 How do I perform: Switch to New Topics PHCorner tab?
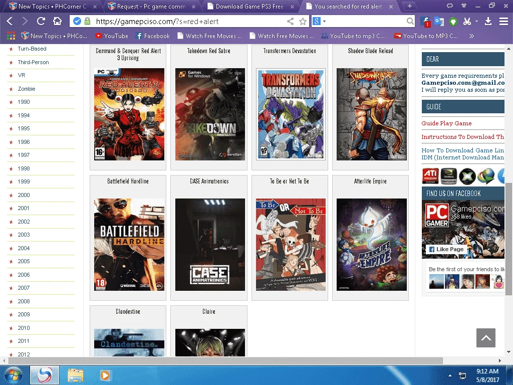coord(52,6)
